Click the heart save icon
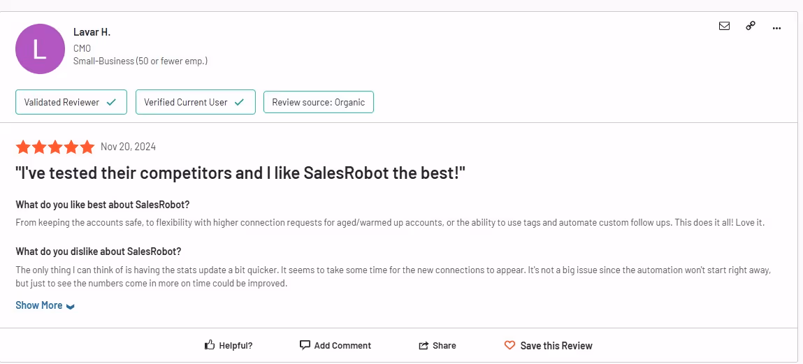The width and height of the screenshot is (803, 364). (x=509, y=346)
